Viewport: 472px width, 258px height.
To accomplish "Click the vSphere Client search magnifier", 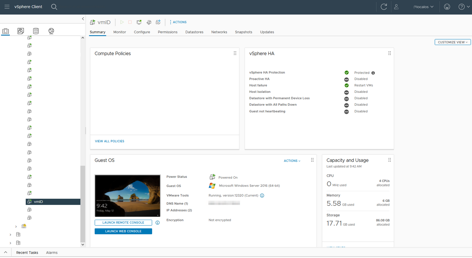I will (54, 6).
